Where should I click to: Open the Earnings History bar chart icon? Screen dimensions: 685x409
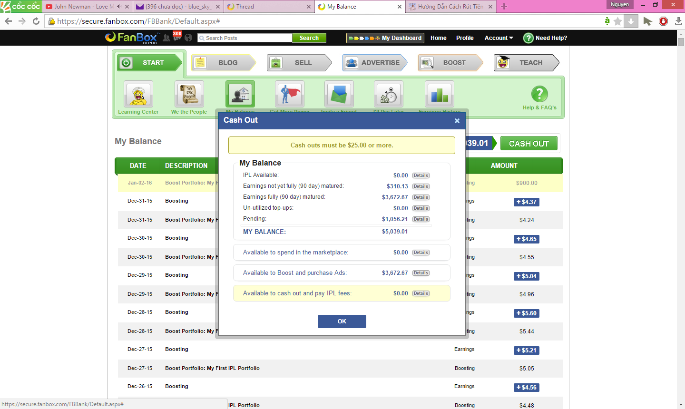point(440,94)
